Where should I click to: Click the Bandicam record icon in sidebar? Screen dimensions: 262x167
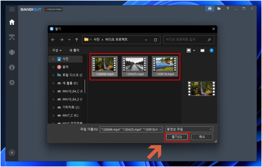[12, 153]
